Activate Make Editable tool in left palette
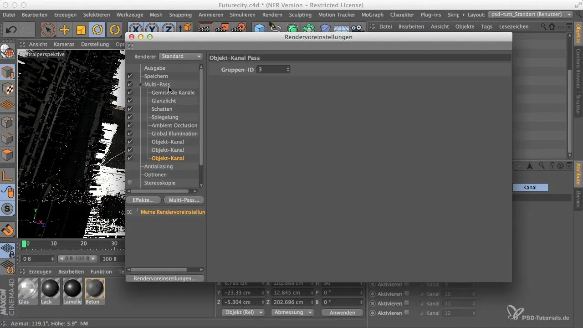The image size is (583, 328). 8,51
